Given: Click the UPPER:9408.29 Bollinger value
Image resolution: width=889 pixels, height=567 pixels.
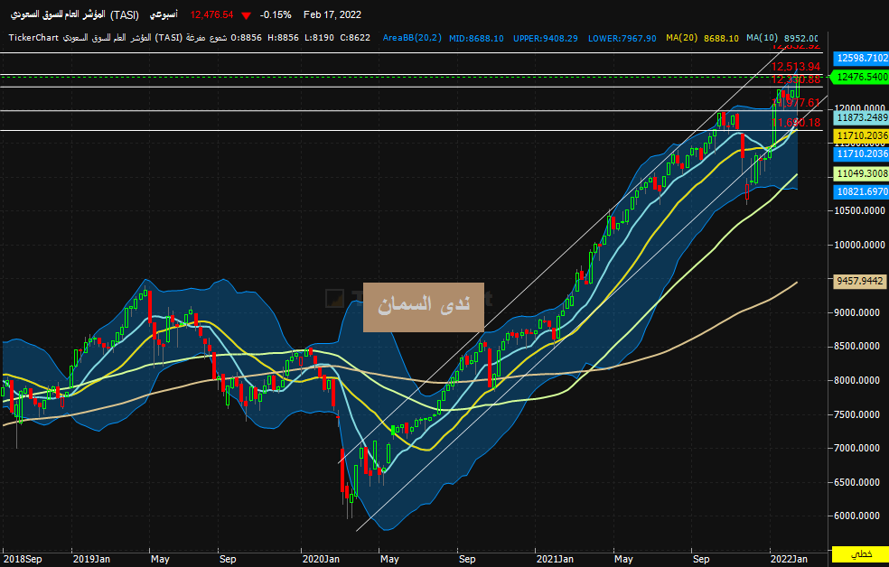Looking at the screenshot, I should (x=546, y=39).
